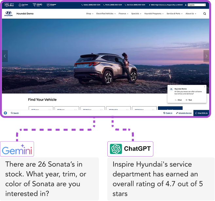Open the English language dropdown

coord(197,5)
